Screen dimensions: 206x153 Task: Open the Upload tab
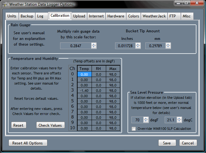click(79, 16)
